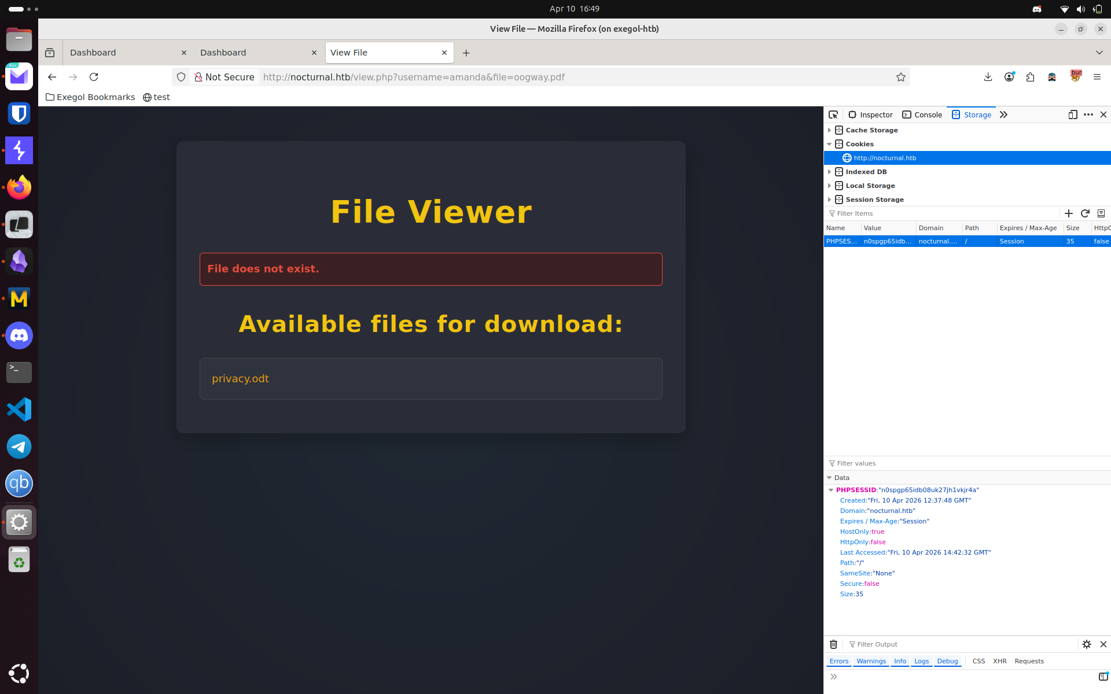
Task: Bookmark this page with the star icon
Action: [x=900, y=77]
